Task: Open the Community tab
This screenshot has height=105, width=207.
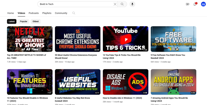Action: 61,13
